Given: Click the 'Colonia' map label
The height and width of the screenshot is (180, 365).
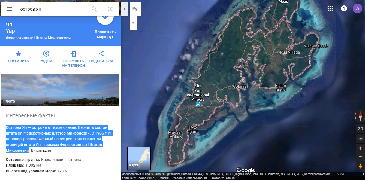Looking at the screenshot, I should click(x=240, y=87).
